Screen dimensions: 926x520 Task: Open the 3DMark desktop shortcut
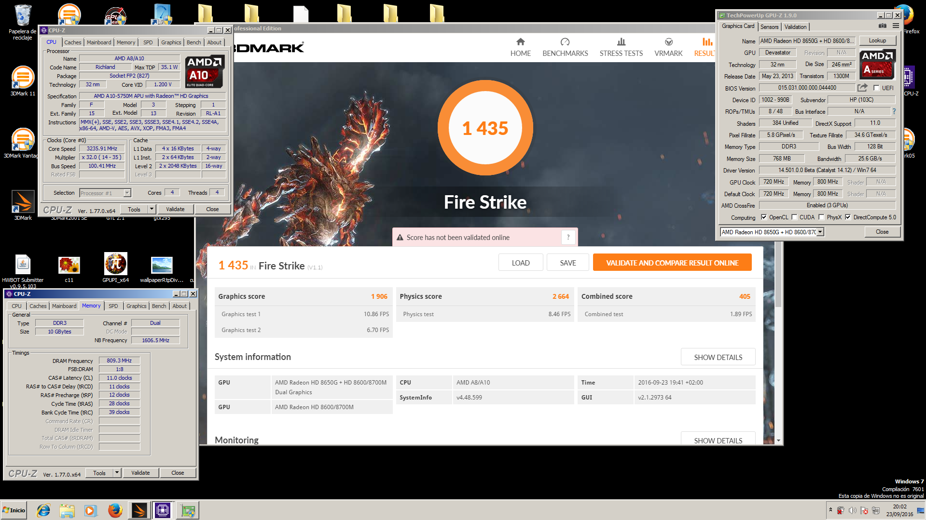(23, 205)
